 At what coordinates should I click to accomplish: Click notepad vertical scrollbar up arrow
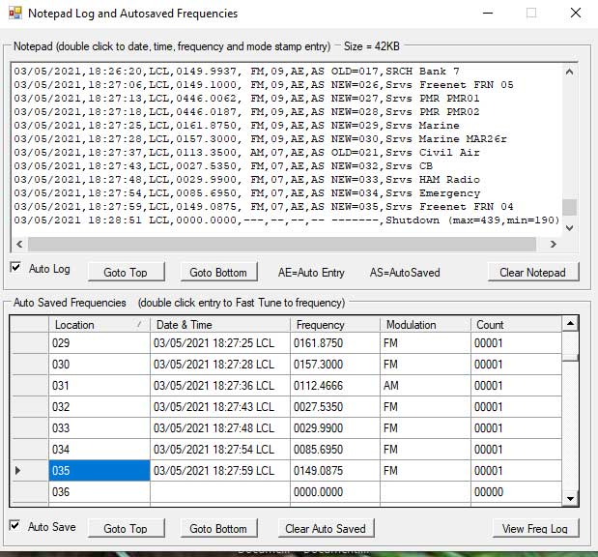pos(569,72)
